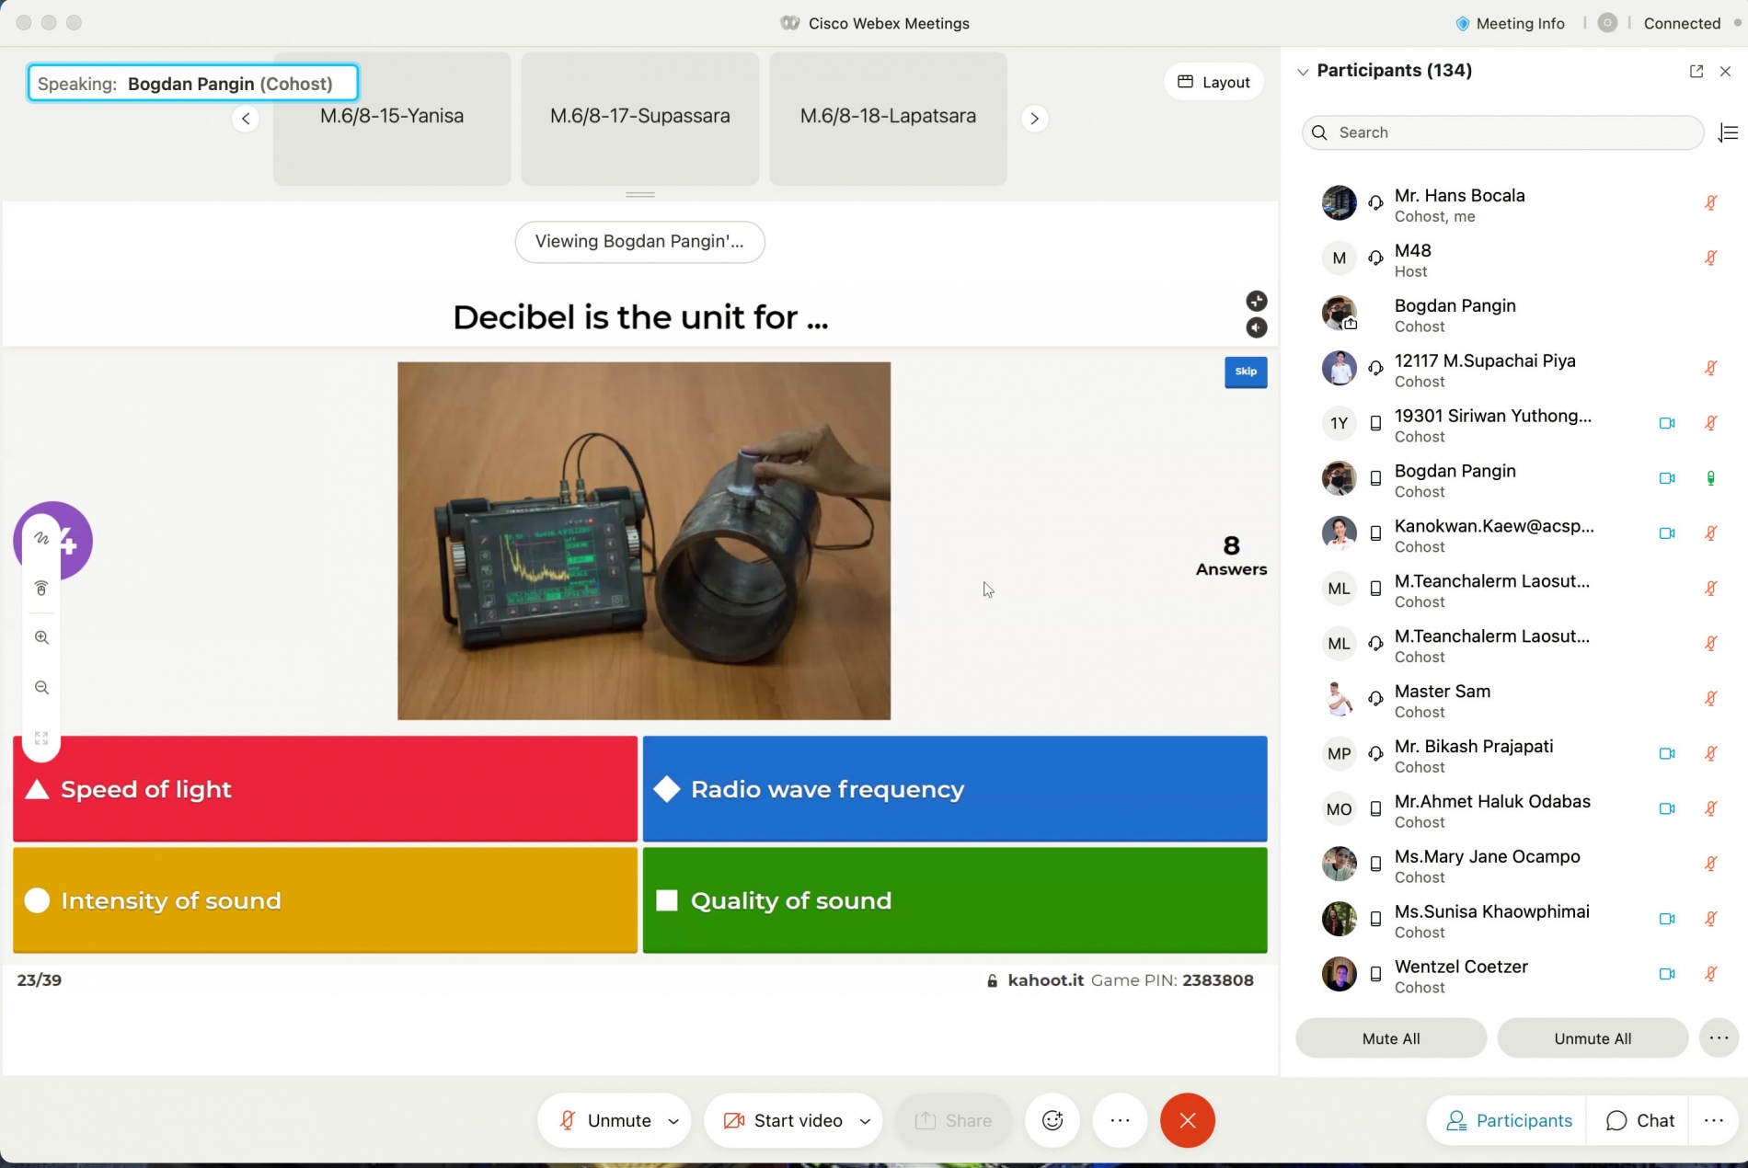Open the Layout options
Screen dimensions: 1748x1168
(1213, 83)
